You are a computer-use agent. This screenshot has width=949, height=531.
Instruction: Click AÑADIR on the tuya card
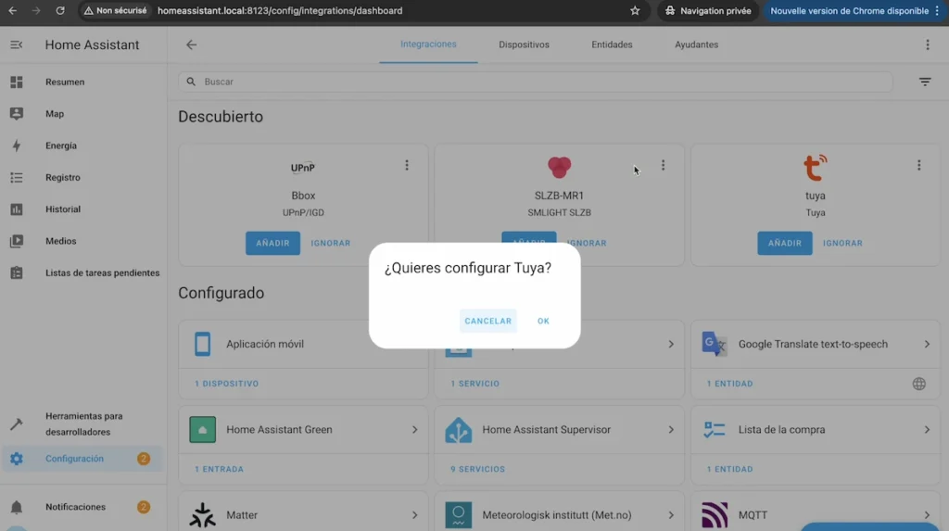(x=784, y=243)
